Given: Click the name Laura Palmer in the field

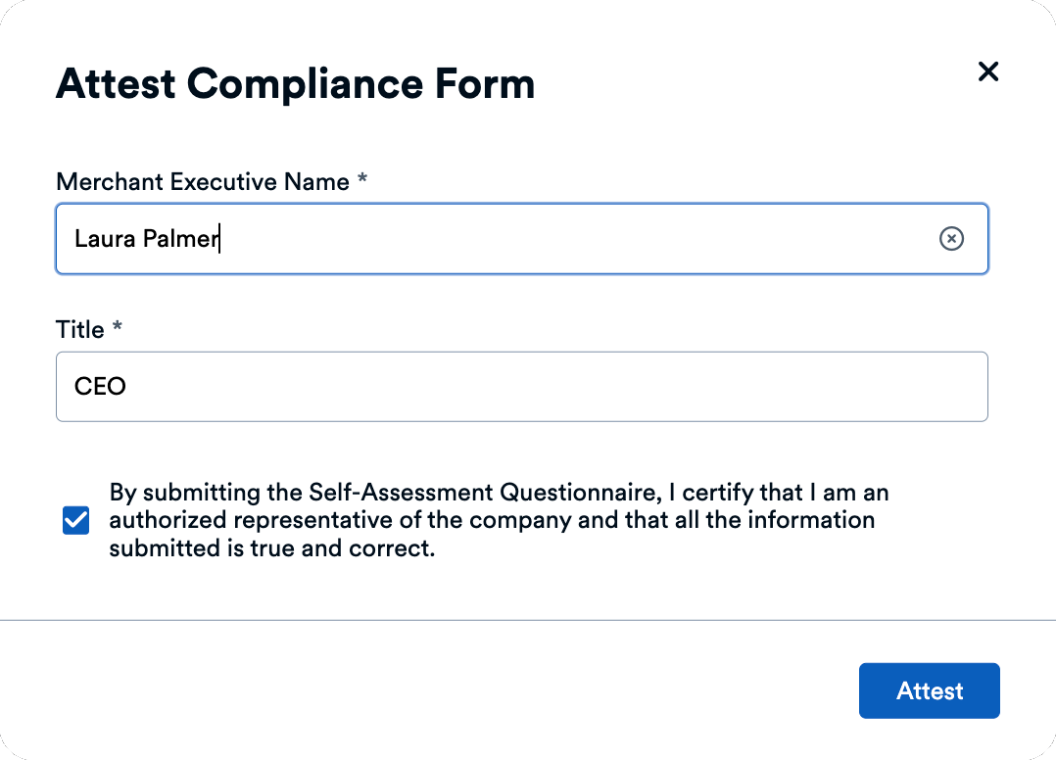Looking at the screenshot, I should 146,239.
